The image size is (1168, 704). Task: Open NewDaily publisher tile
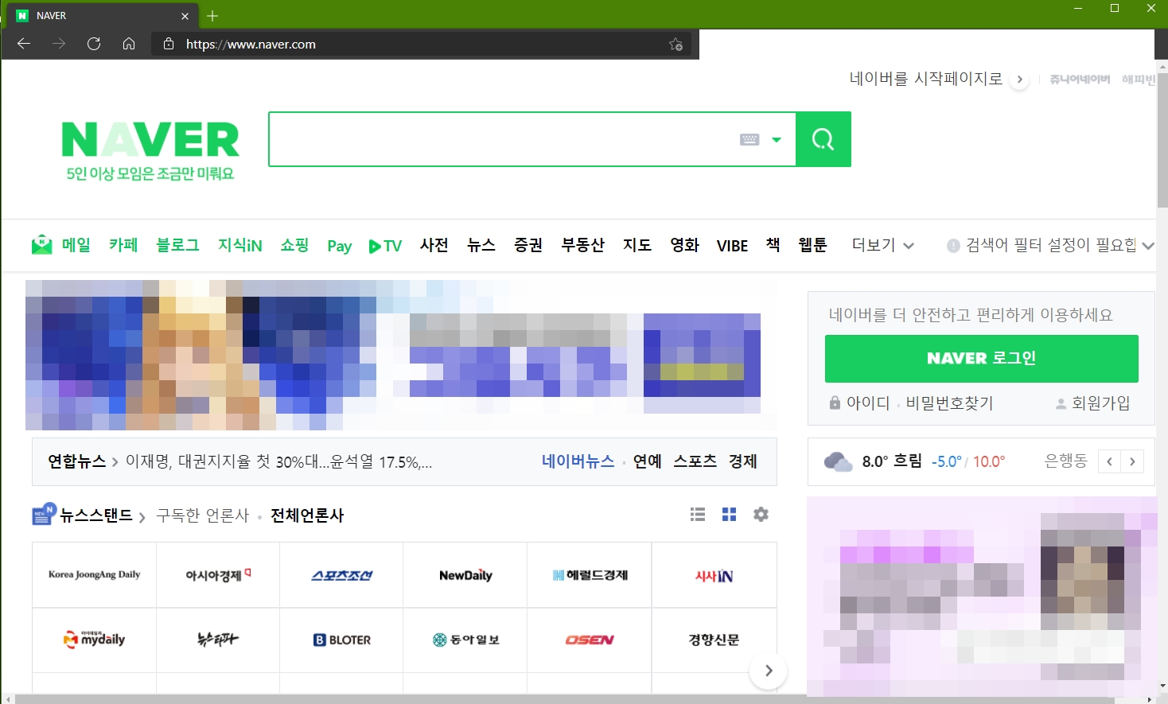point(465,575)
